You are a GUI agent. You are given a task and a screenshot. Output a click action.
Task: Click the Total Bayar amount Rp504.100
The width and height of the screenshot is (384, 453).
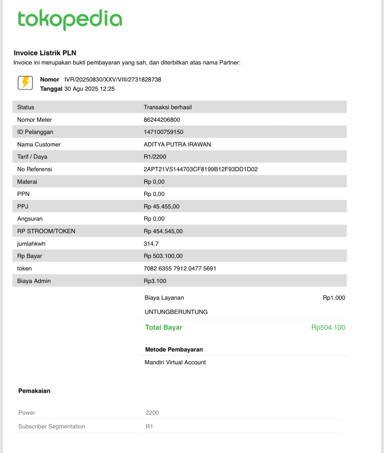[x=328, y=328]
